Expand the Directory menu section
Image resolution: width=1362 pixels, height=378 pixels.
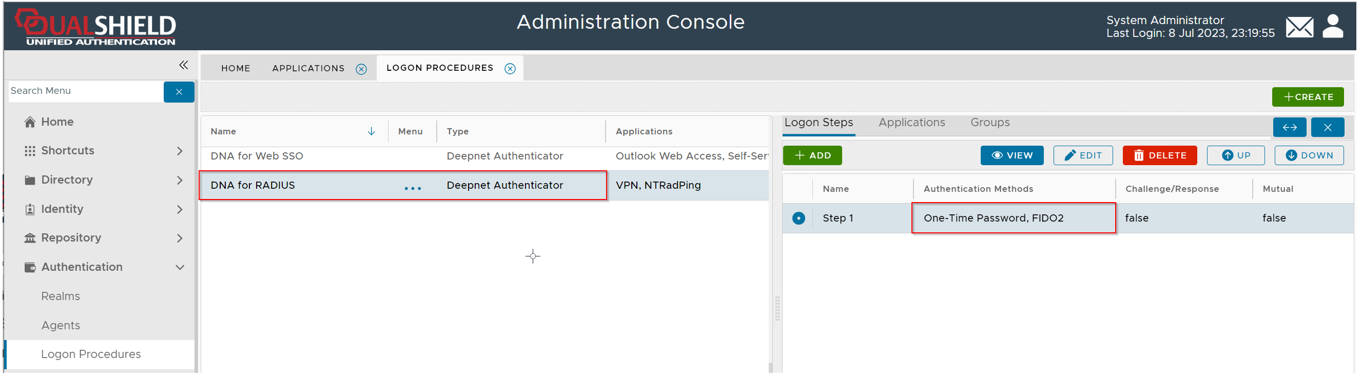coord(180,180)
